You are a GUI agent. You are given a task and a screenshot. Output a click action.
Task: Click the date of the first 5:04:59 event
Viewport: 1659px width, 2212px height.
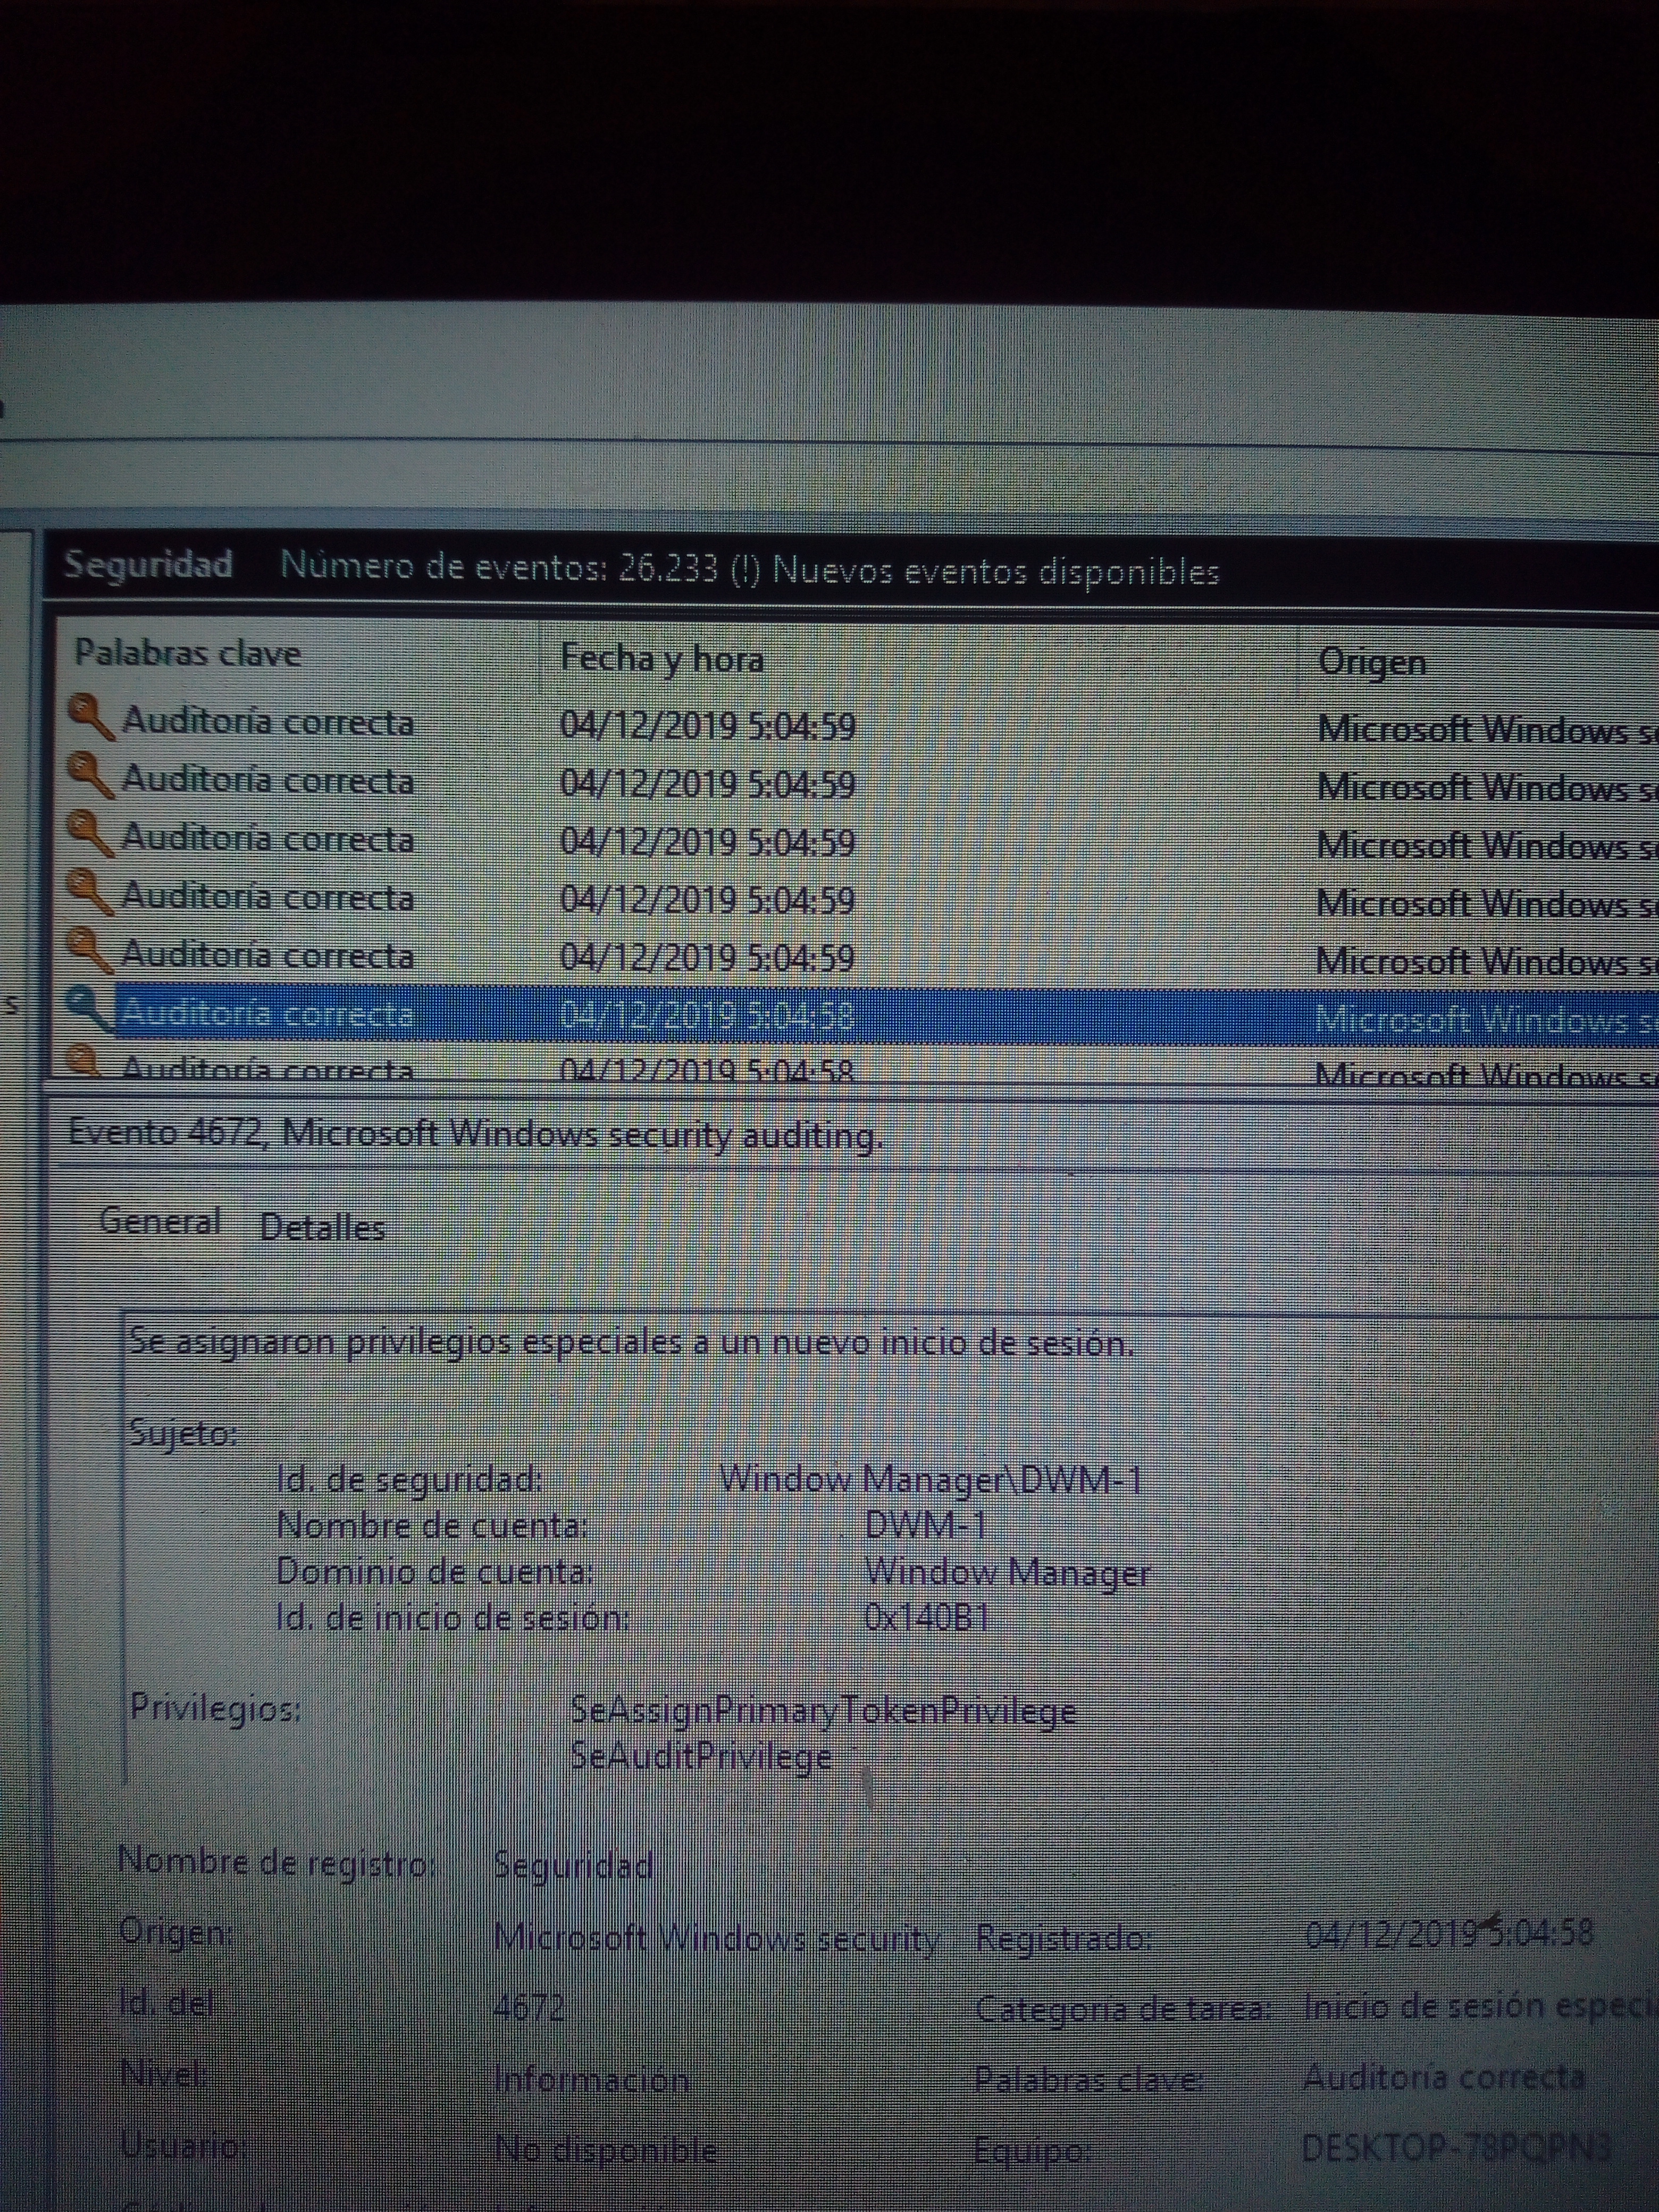click(707, 725)
